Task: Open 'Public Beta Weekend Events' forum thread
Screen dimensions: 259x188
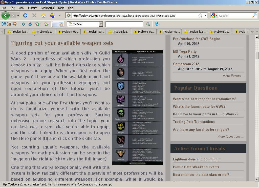Action: click(x=196, y=167)
